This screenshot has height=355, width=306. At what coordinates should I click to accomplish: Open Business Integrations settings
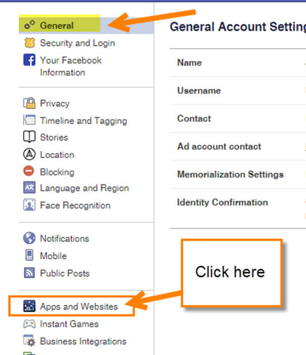(83, 341)
